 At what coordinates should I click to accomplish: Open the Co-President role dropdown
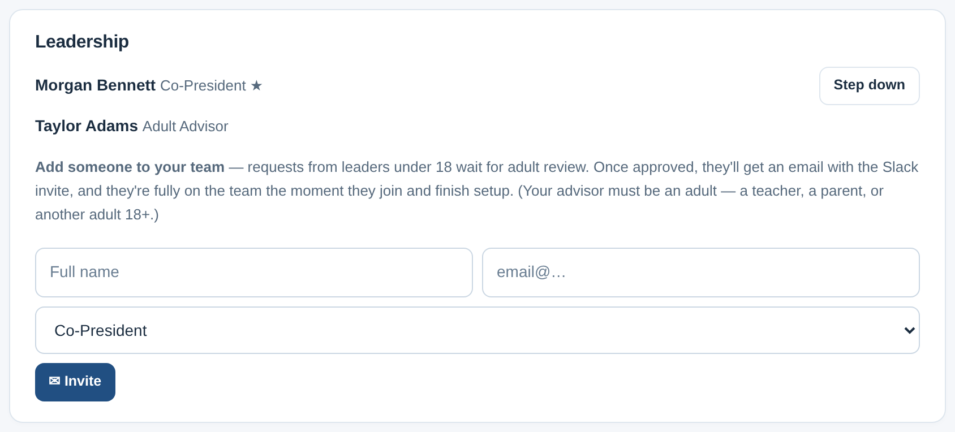(x=477, y=330)
